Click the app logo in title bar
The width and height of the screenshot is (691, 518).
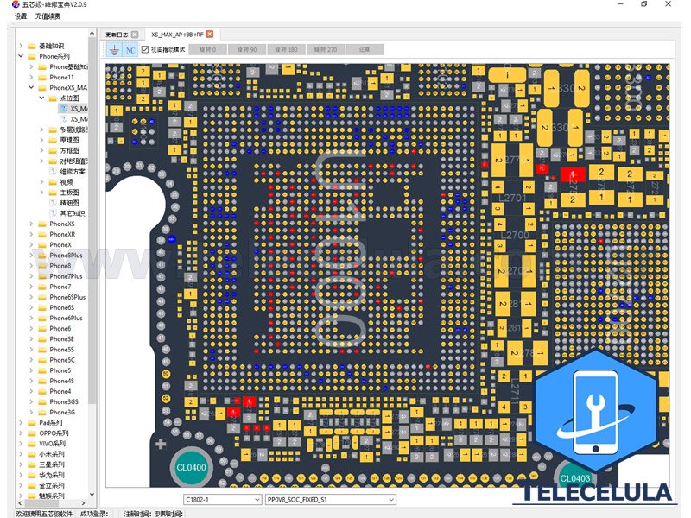pyautogui.click(x=15, y=4)
